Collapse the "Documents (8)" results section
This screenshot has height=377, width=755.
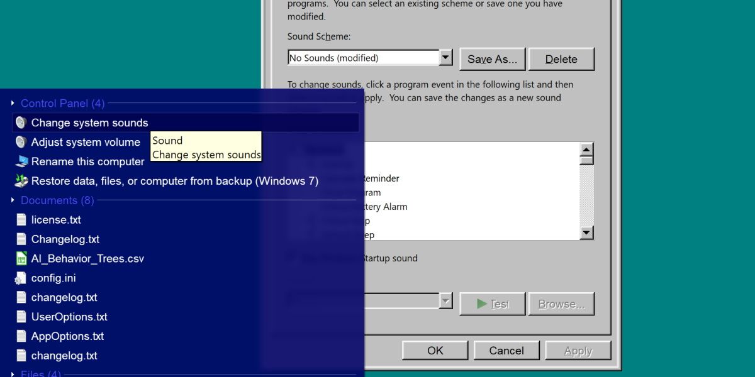13,200
